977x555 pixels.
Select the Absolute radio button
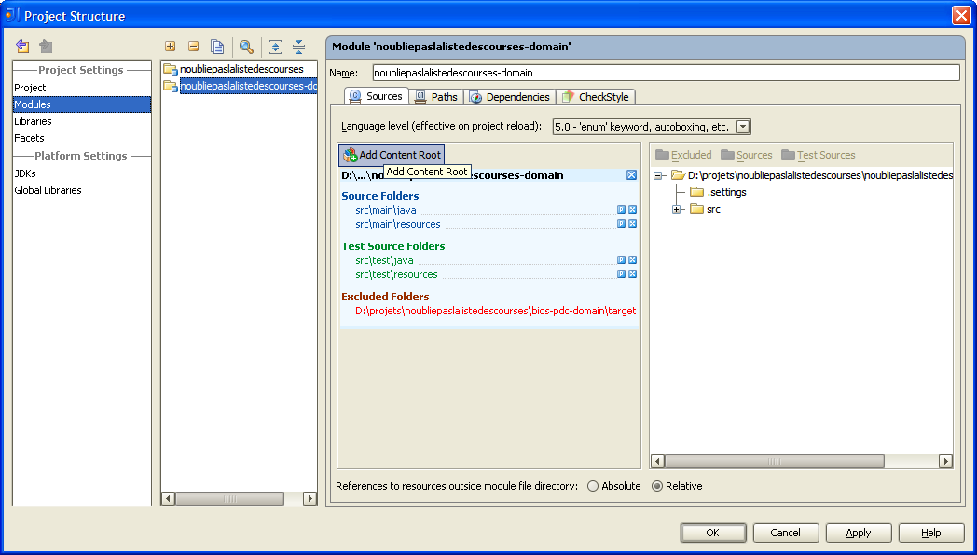point(593,486)
